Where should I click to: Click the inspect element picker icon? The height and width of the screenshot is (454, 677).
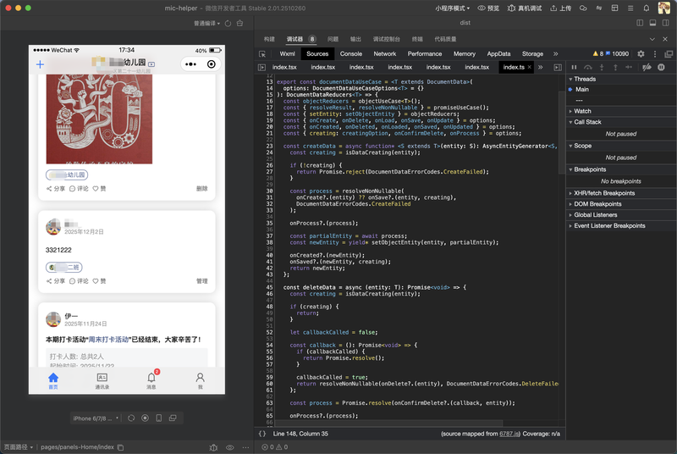(x=262, y=53)
